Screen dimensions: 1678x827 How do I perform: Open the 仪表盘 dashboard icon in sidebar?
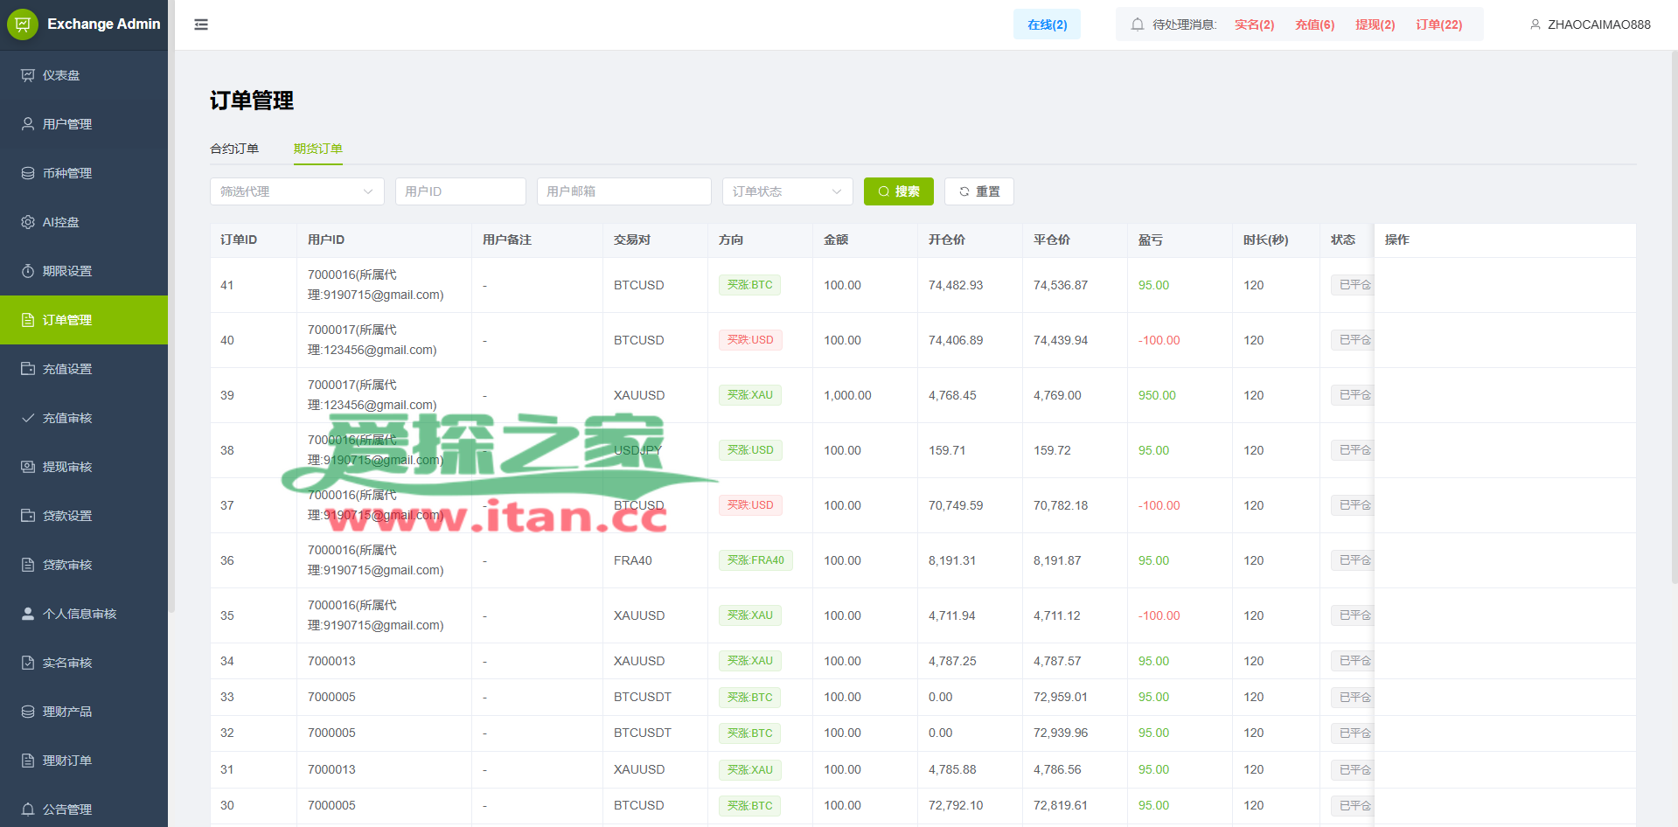click(28, 75)
